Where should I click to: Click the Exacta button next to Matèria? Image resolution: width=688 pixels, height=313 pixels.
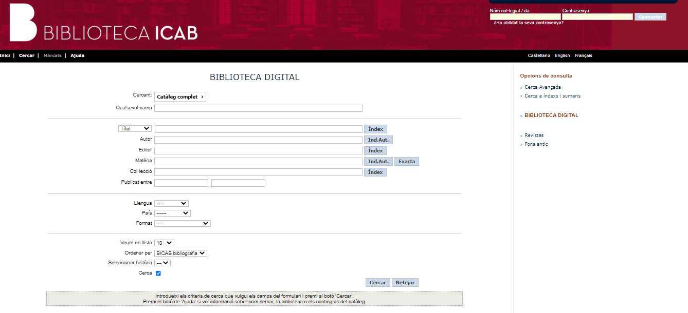(x=406, y=162)
